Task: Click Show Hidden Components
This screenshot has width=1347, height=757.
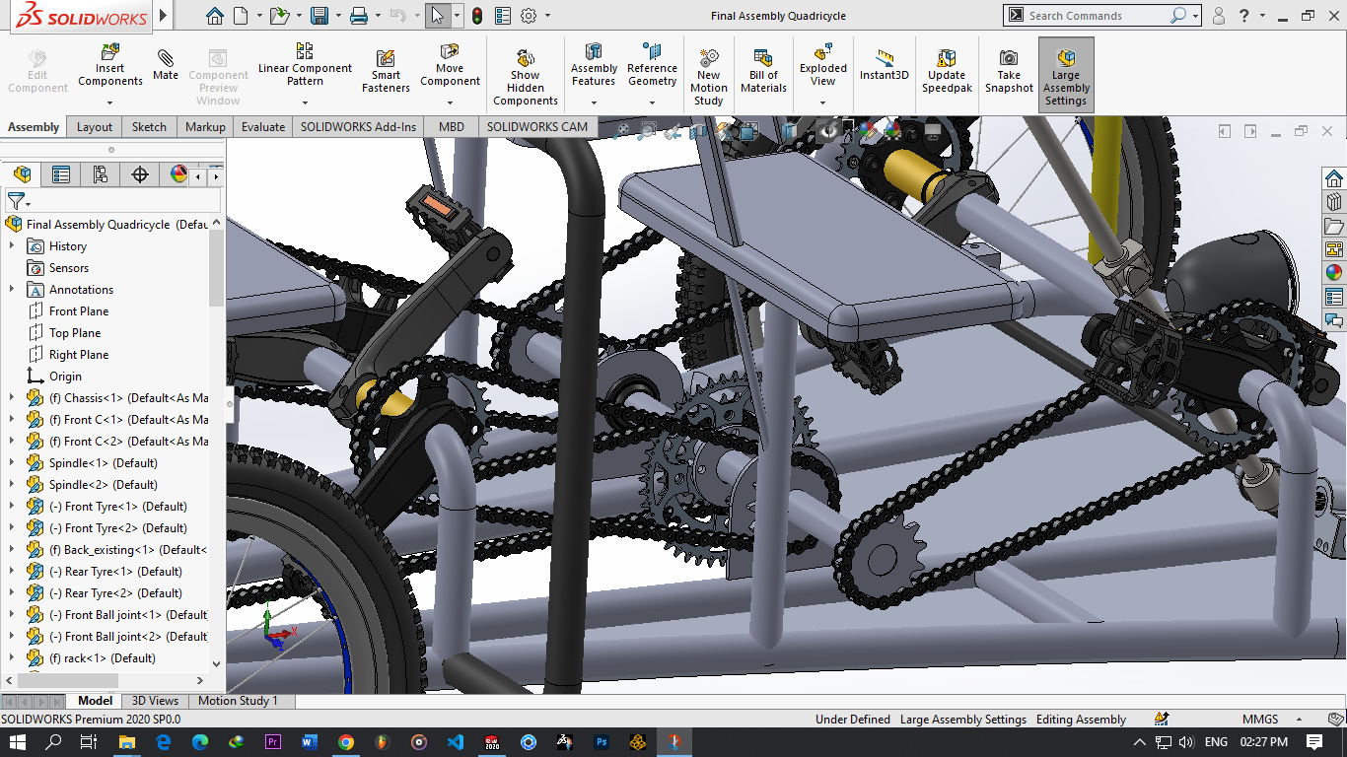Action: [x=526, y=78]
